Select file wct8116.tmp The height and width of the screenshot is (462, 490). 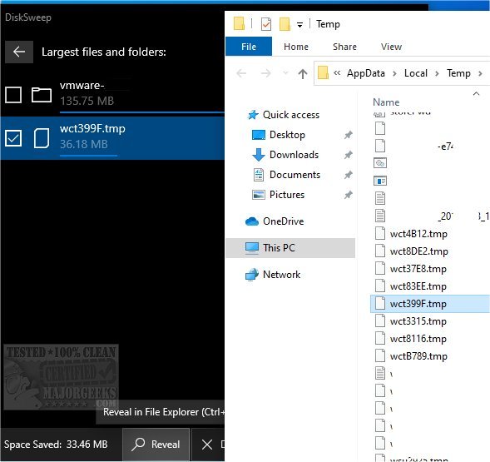(x=418, y=339)
